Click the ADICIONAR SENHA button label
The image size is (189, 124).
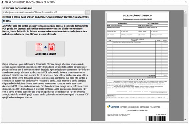coord(46,54)
